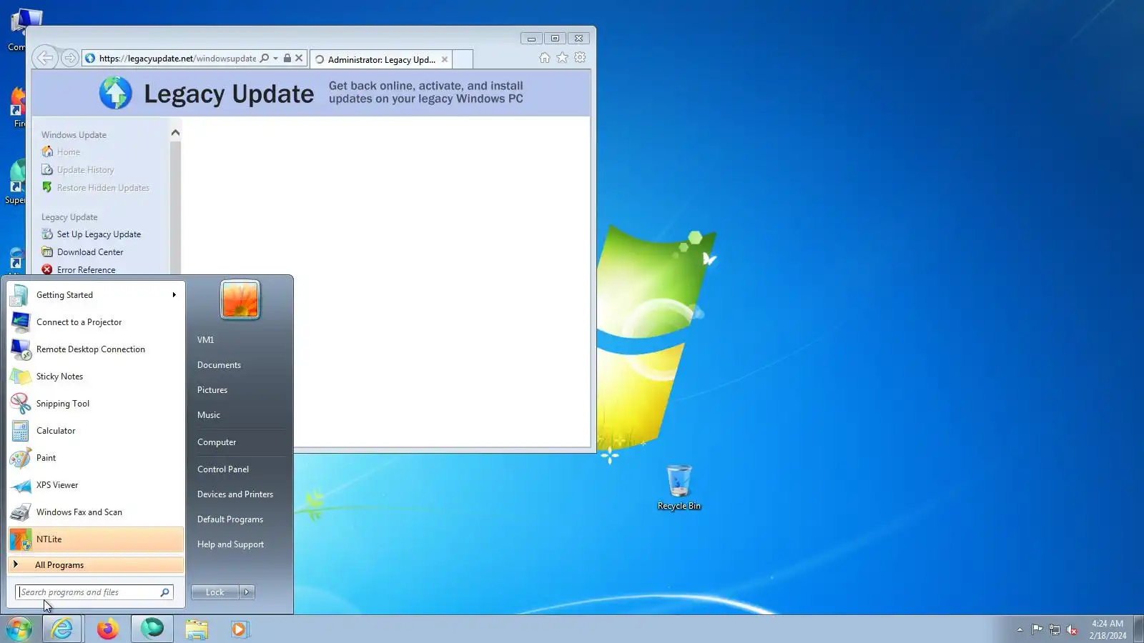This screenshot has width=1144, height=643.
Task: Click the Lock button in Start menu
Action: [215, 592]
